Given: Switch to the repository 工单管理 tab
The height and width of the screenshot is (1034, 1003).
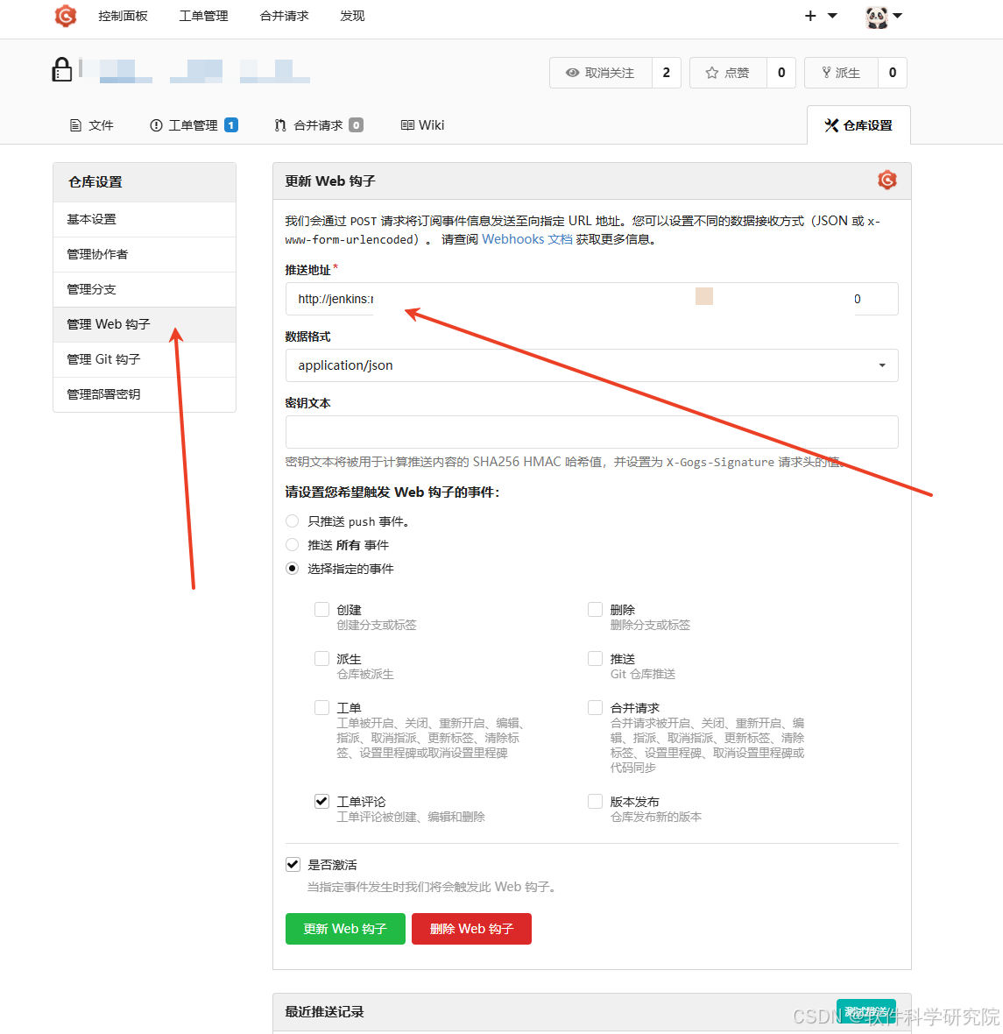Looking at the screenshot, I should pos(194,125).
